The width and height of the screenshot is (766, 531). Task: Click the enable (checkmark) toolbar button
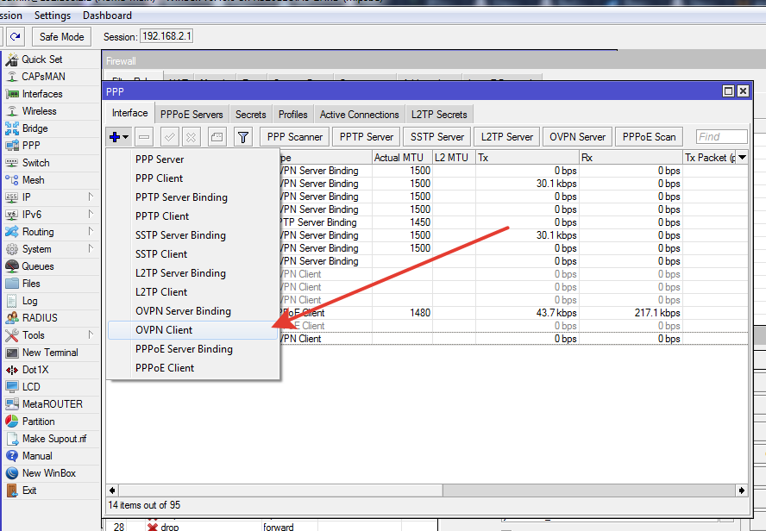[170, 137]
